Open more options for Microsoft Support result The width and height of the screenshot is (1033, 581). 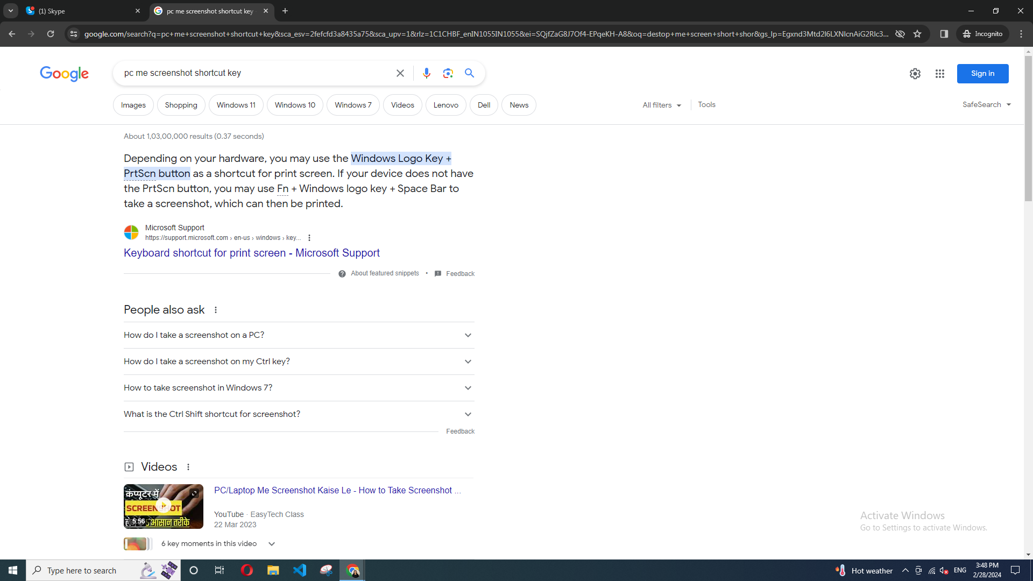[x=309, y=238]
